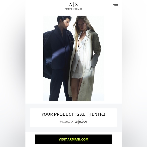Tap the word AUTHENTIC! in result message
Screen dimensions: 147x147
coord(93,114)
